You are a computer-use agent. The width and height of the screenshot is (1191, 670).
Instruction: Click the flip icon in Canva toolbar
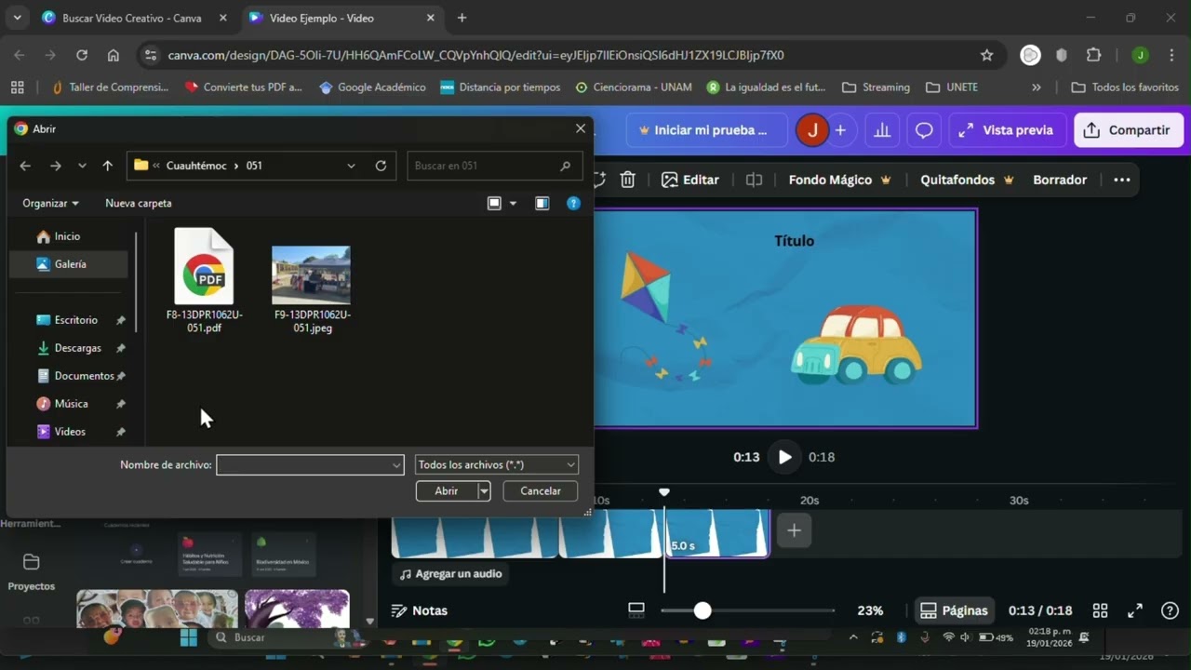(x=755, y=180)
